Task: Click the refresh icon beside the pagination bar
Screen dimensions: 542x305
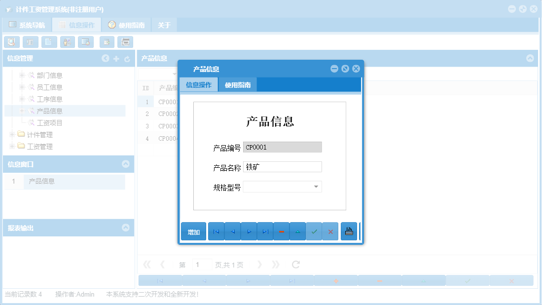Action: click(x=295, y=264)
